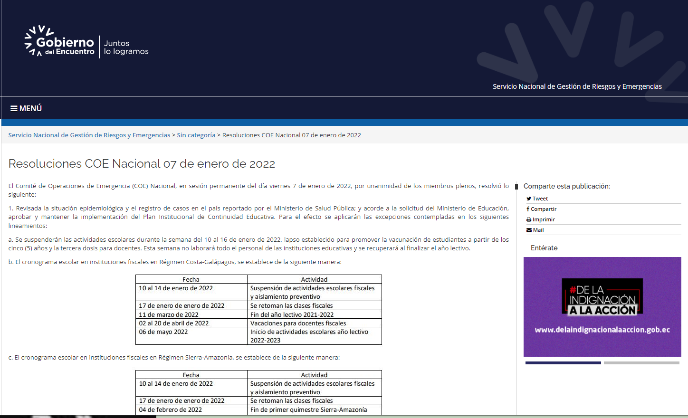Click cell Vacaciones para docentes fiscales
This screenshot has height=418, width=688.
315,323
